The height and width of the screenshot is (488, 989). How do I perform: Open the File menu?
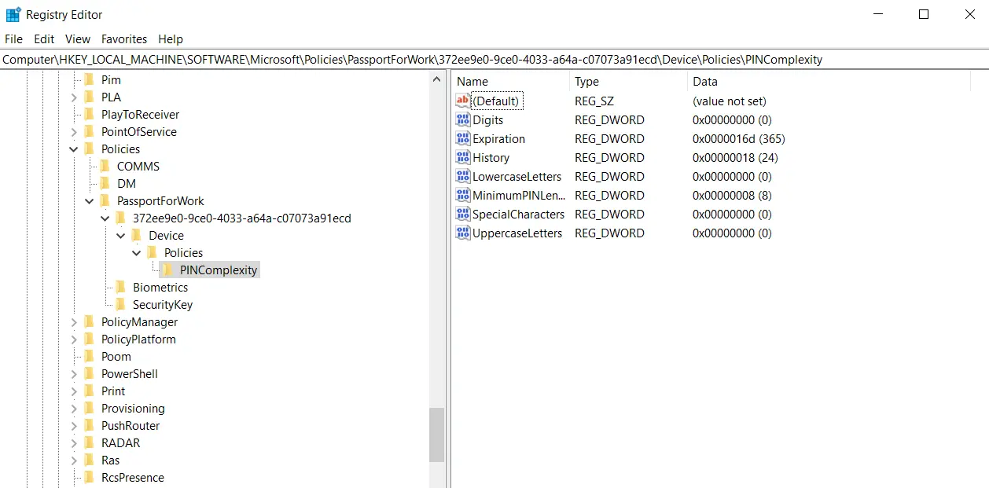tap(13, 39)
